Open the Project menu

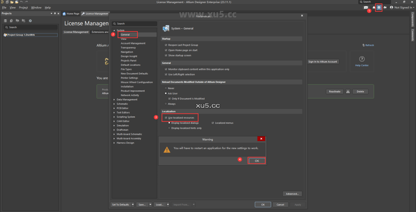(23, 7)
